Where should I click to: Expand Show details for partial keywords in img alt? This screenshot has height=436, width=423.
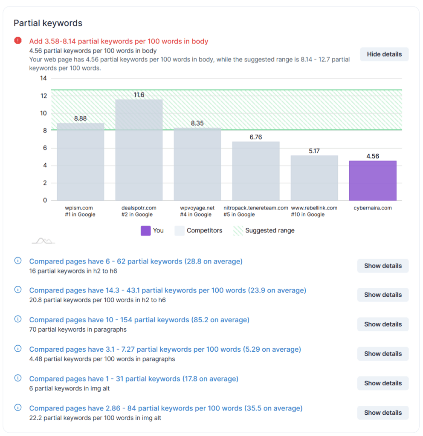[x=382, y=383]
